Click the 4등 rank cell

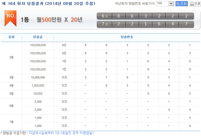[11, 85]
